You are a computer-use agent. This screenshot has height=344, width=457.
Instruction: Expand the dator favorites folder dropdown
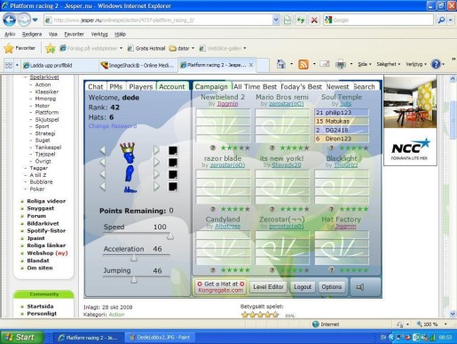click(x=193, y=48)
